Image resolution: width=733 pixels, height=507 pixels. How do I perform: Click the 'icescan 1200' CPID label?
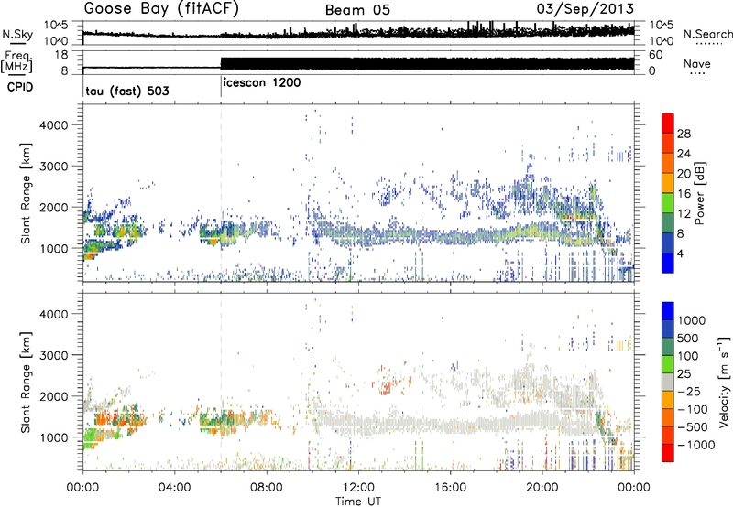click(262, 83)
